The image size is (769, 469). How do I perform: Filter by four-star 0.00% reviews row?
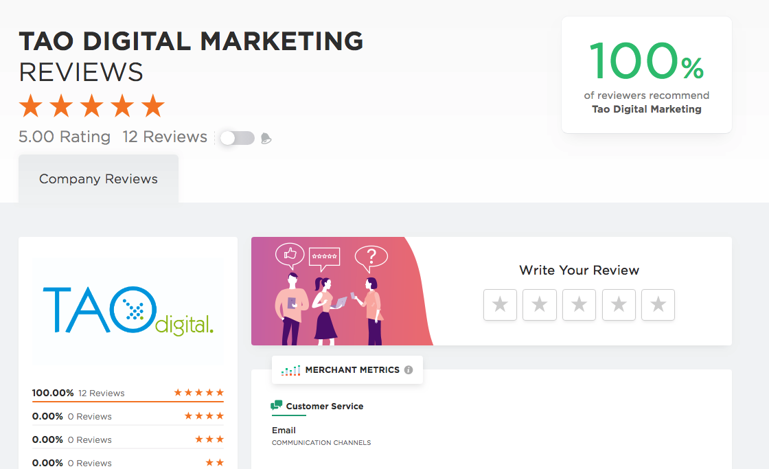tap(128, 416)
